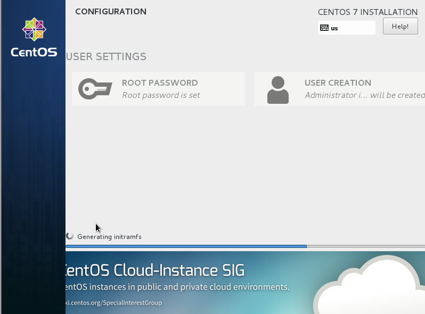
Task: Click the CentOS Cloud-Instance SIG banner
Action: (x=246, y=283)
